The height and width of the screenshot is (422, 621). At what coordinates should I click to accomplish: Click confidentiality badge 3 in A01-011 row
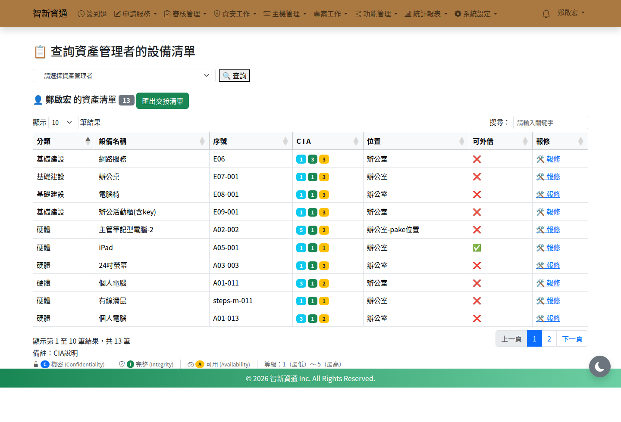[x=301, y=283]
